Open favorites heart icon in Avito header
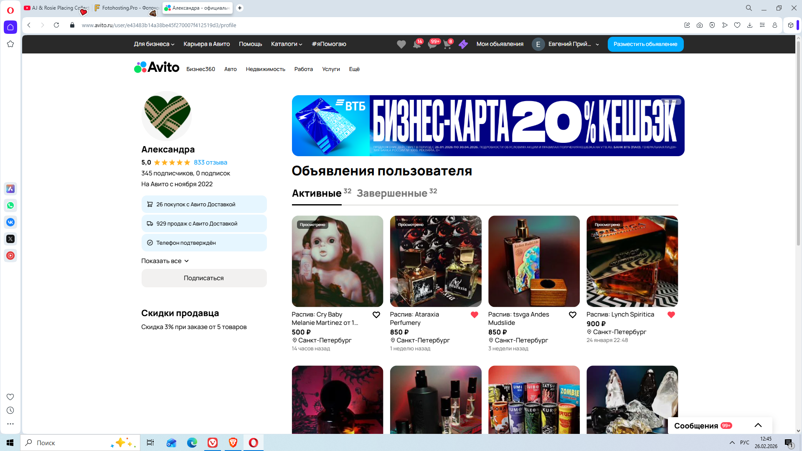802x451 pixels. (x=401, y=44)
